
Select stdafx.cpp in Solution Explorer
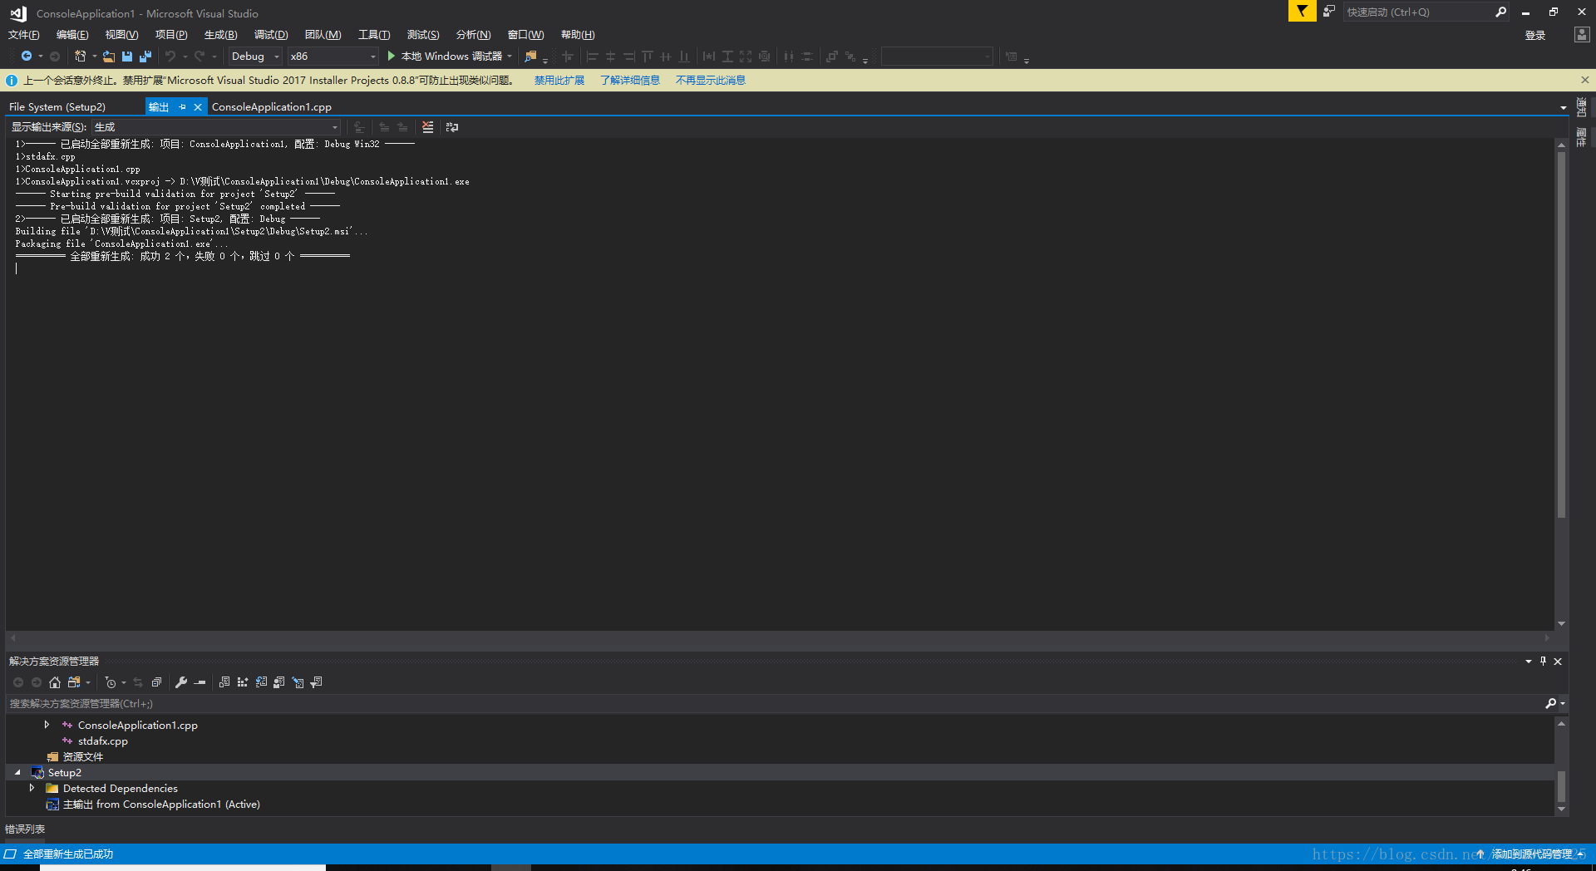click(x=103, y=741)
